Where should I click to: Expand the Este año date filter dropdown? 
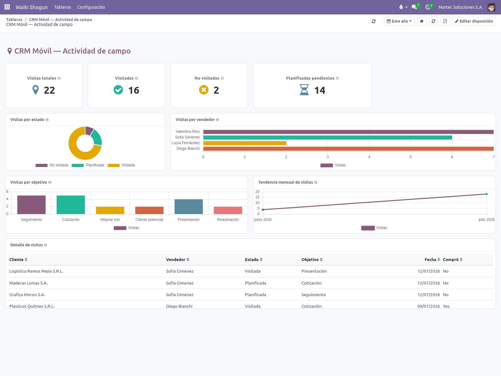click(399, 21)
